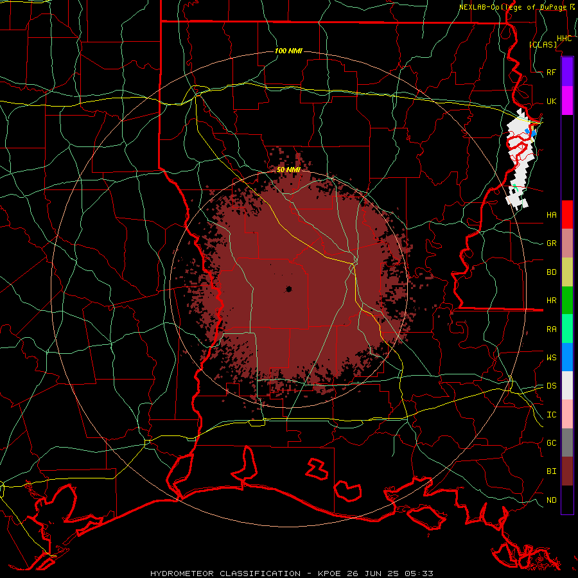The height and width of the screenshot is (578, 578).
Task: Click the white DS legend swatch
Action: tap(567, 385)
